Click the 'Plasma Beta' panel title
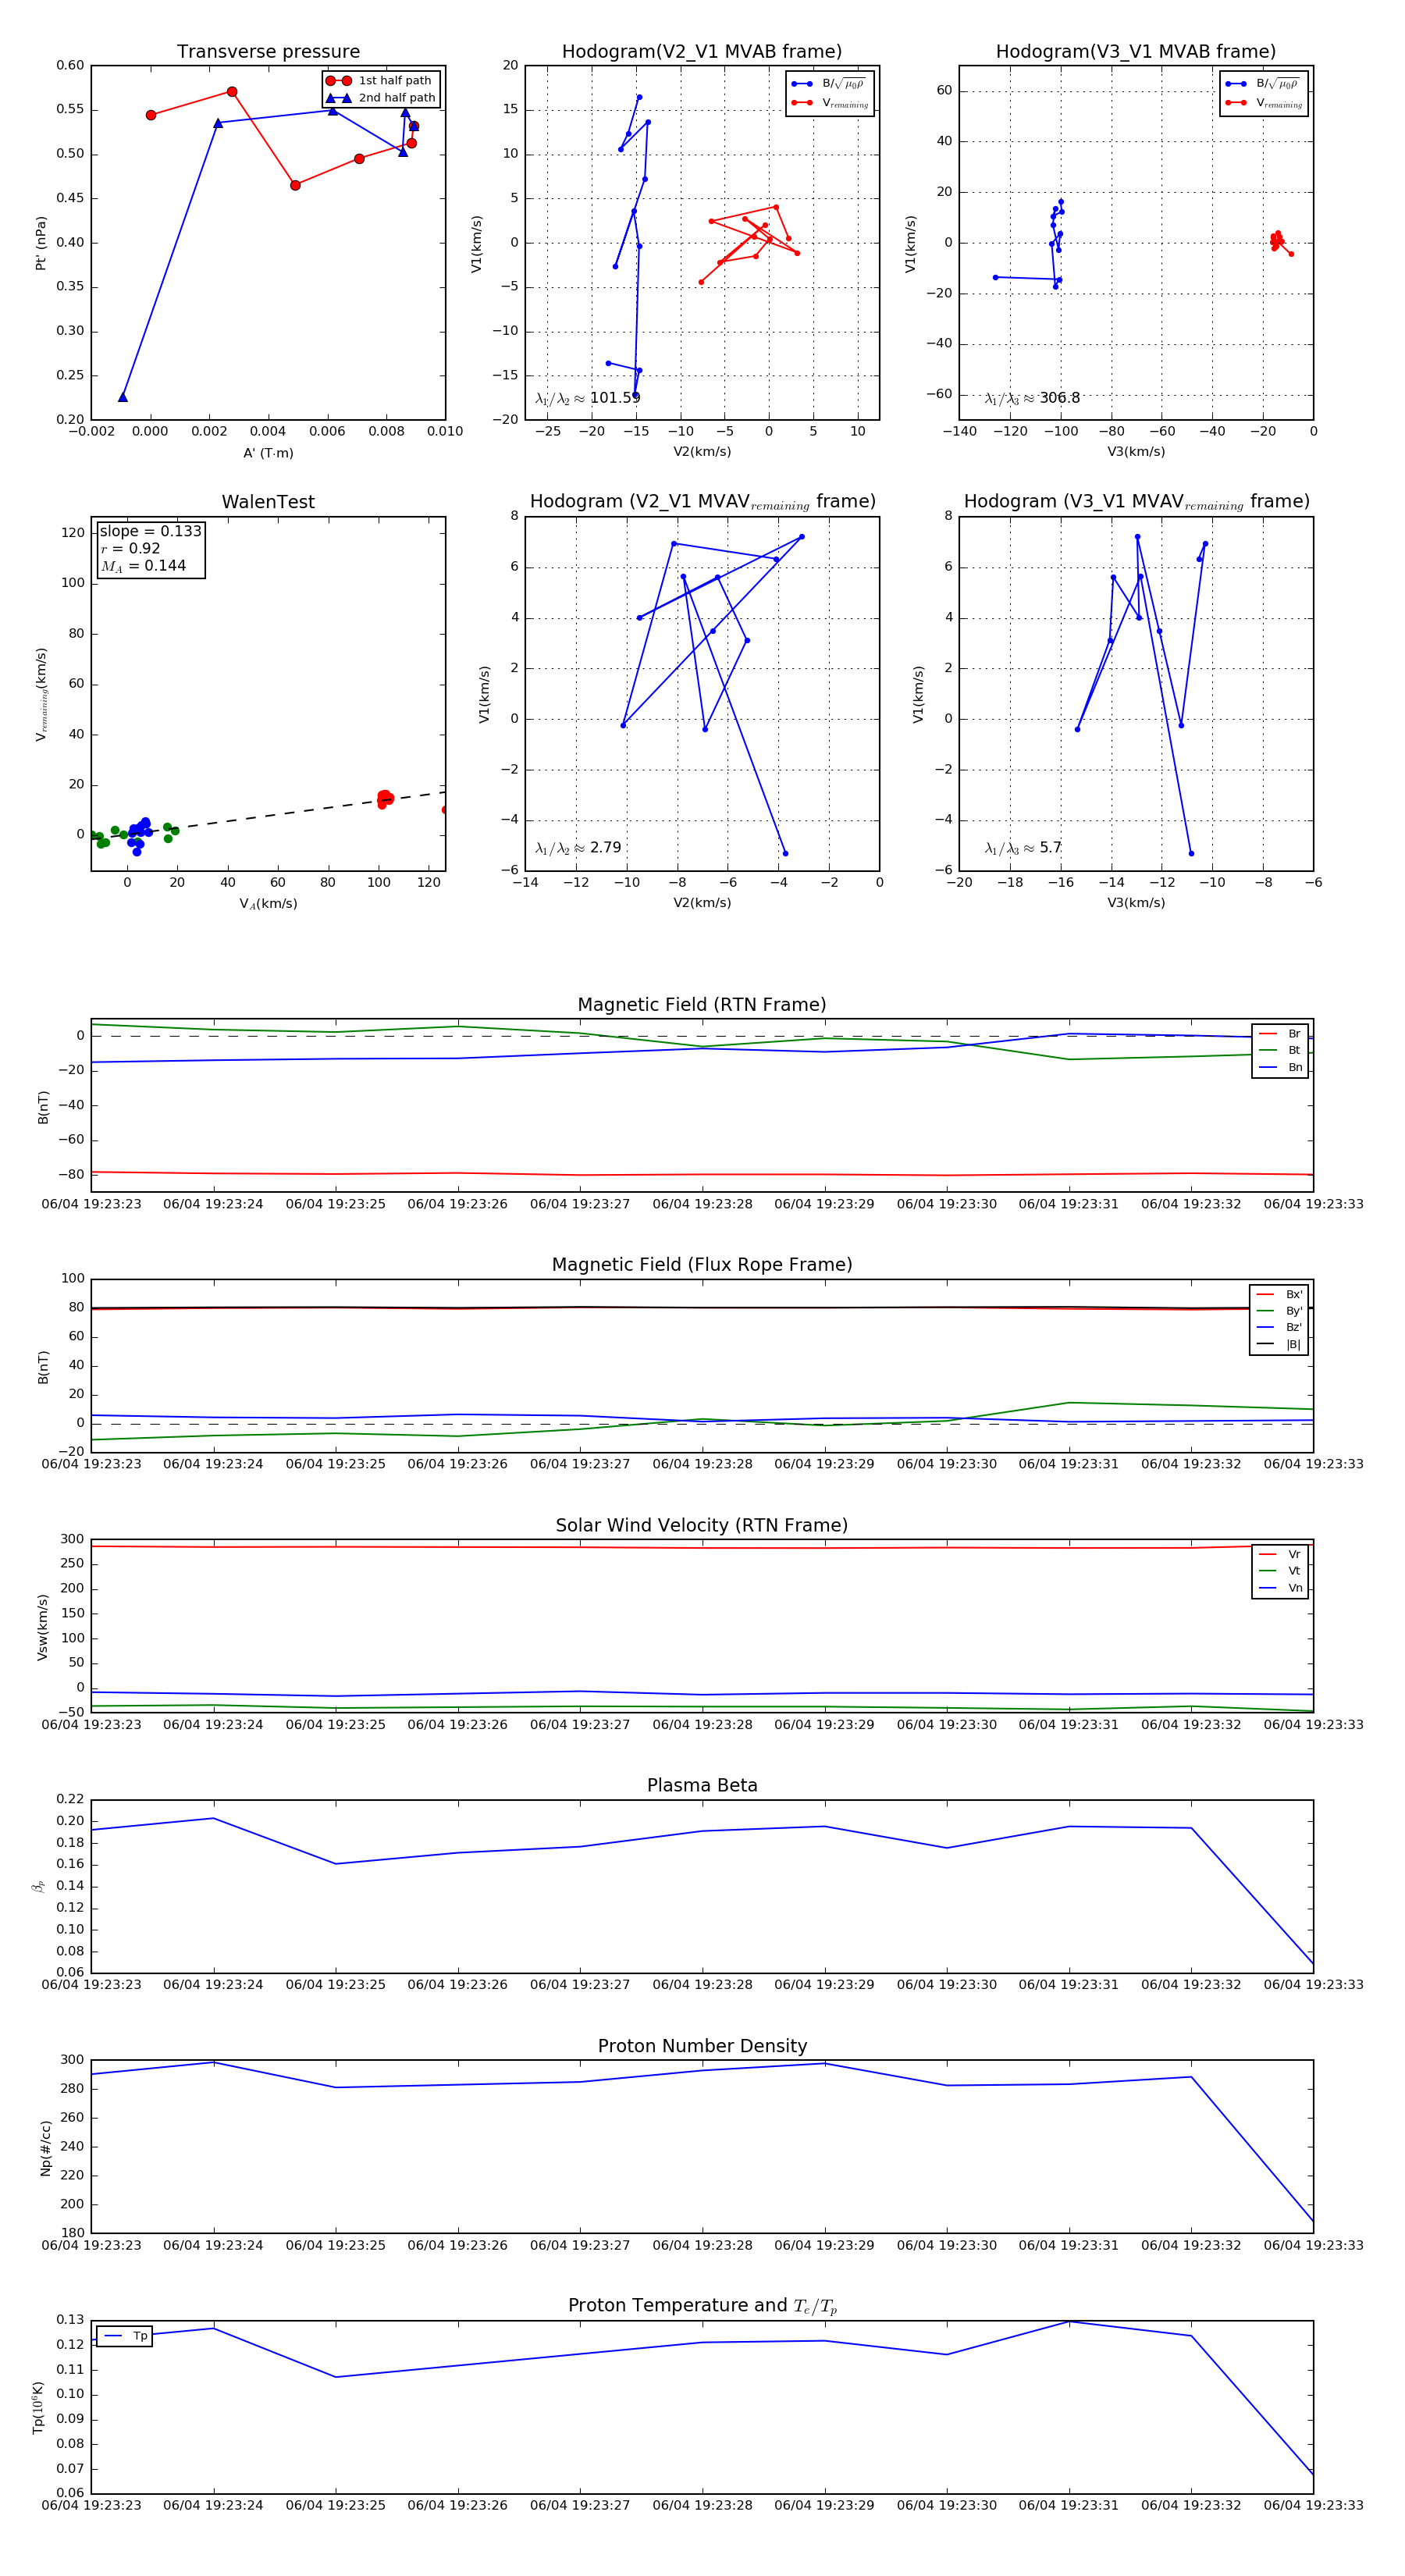 point(702,1785)
